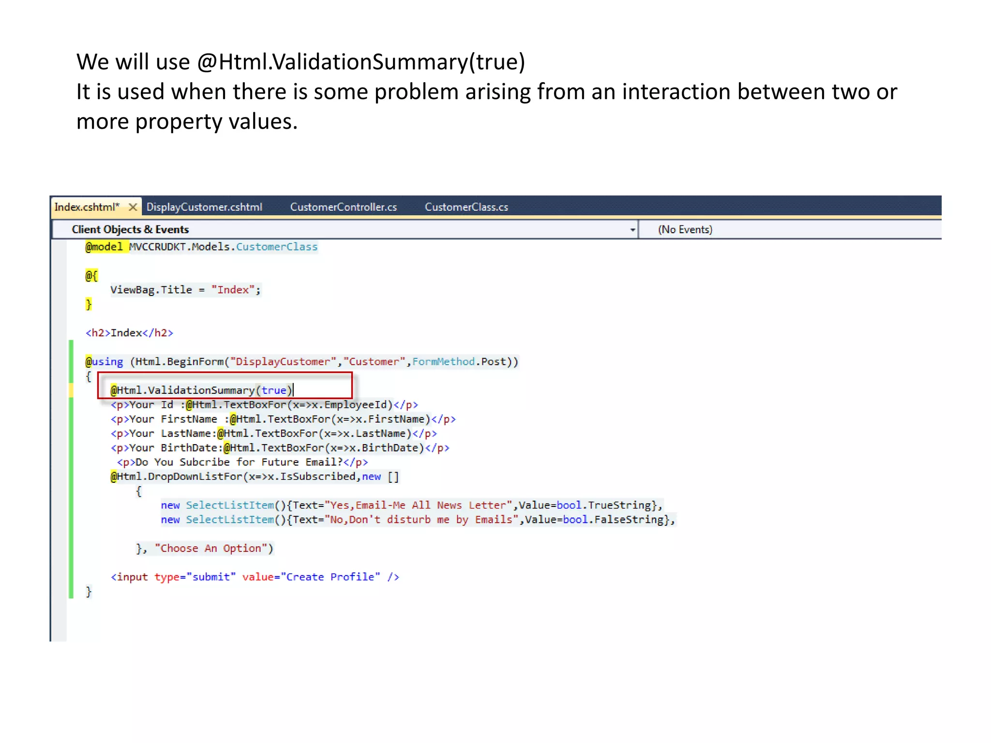Viewport: 991px width, 743px height.
Task: Select the Index.cshtml tab
Action: (87, 207)
